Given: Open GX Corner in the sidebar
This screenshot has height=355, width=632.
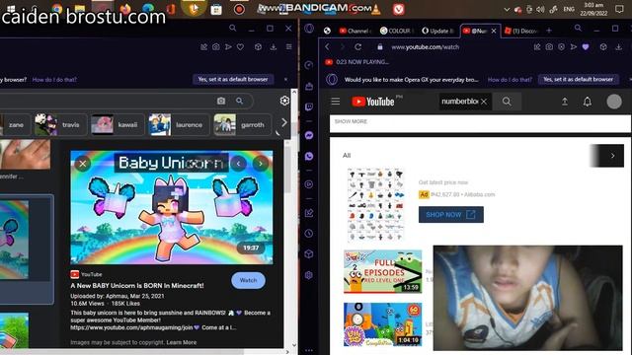Looking at the screenshot, I should pos(309,86).
